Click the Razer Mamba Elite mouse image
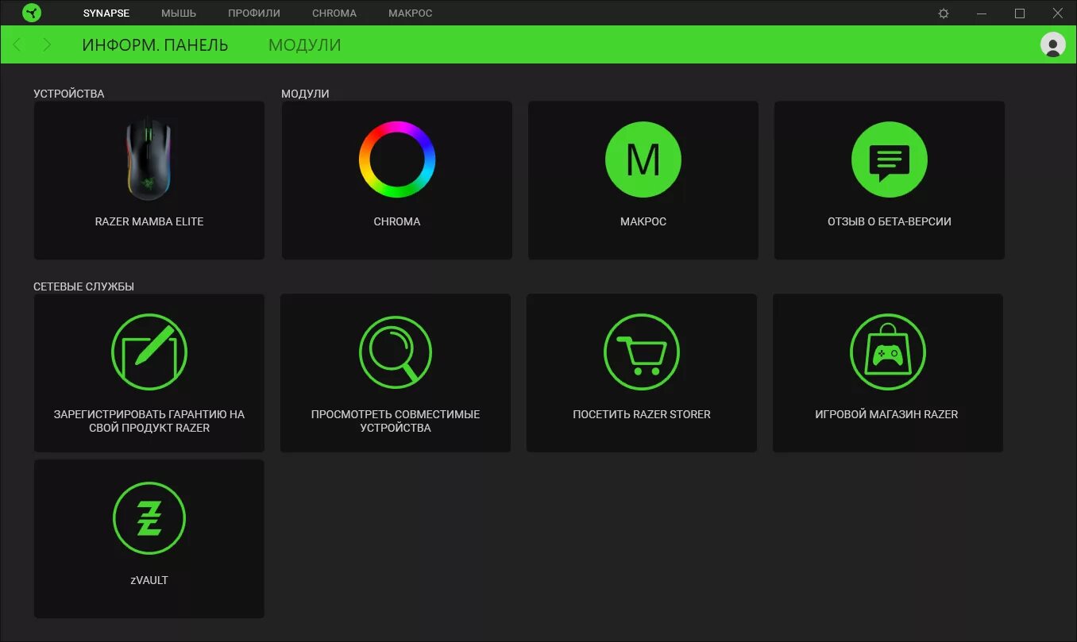The height and width of the screenshot is (642, 1077). [x=149, y=160]
